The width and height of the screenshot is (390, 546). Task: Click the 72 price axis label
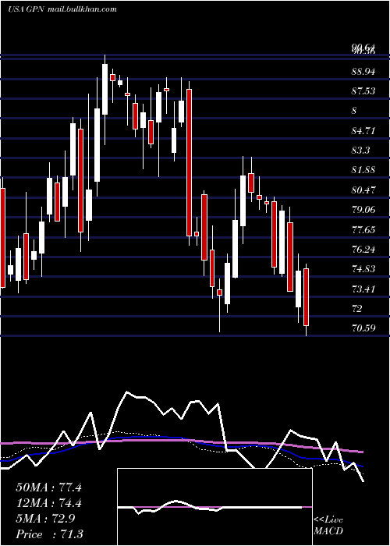(357, 309)
